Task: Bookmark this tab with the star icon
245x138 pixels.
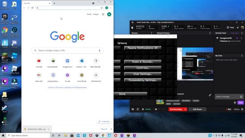Action: pos(101,8)
